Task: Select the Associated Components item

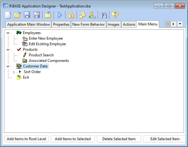Action: [x=49, y=61]
